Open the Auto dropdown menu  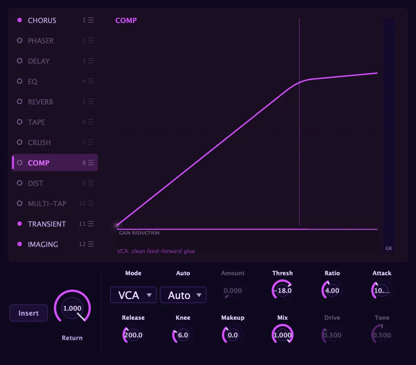coord(183,295)
